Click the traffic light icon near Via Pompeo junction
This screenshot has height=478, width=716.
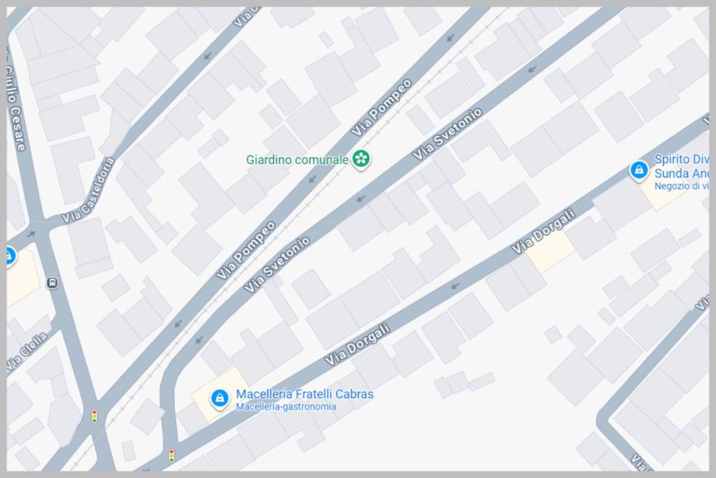(x=94, y=417)
